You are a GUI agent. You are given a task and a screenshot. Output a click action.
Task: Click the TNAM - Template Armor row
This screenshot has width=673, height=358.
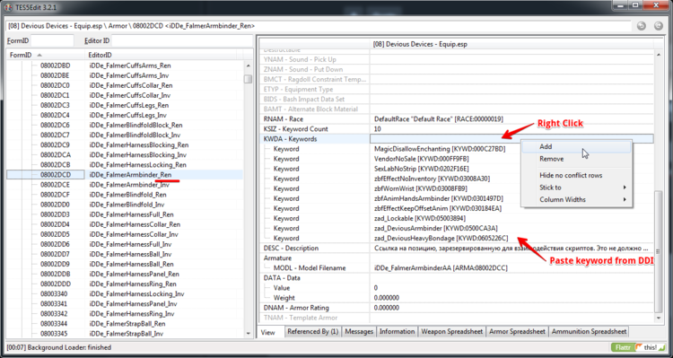[x=456, y=318]
